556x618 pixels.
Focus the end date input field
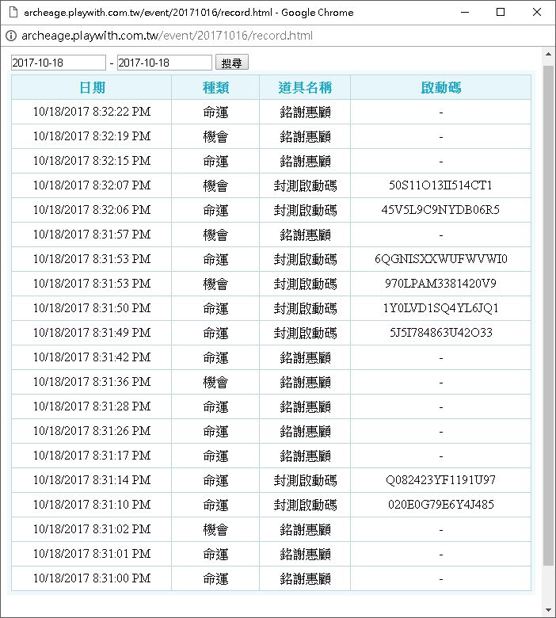[x=164, y=63]
